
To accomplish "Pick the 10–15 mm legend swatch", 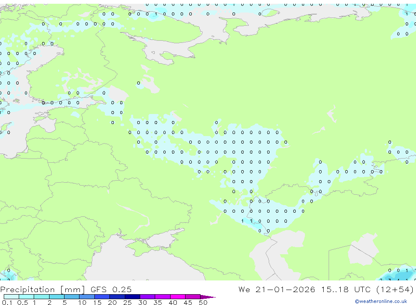I will point(87,297).
